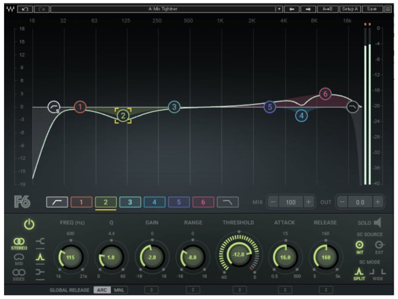Viewport: 398px width, 299px height.
Task: Open the up/down selector under Threshold knob
Action: (x=239, y=290)
